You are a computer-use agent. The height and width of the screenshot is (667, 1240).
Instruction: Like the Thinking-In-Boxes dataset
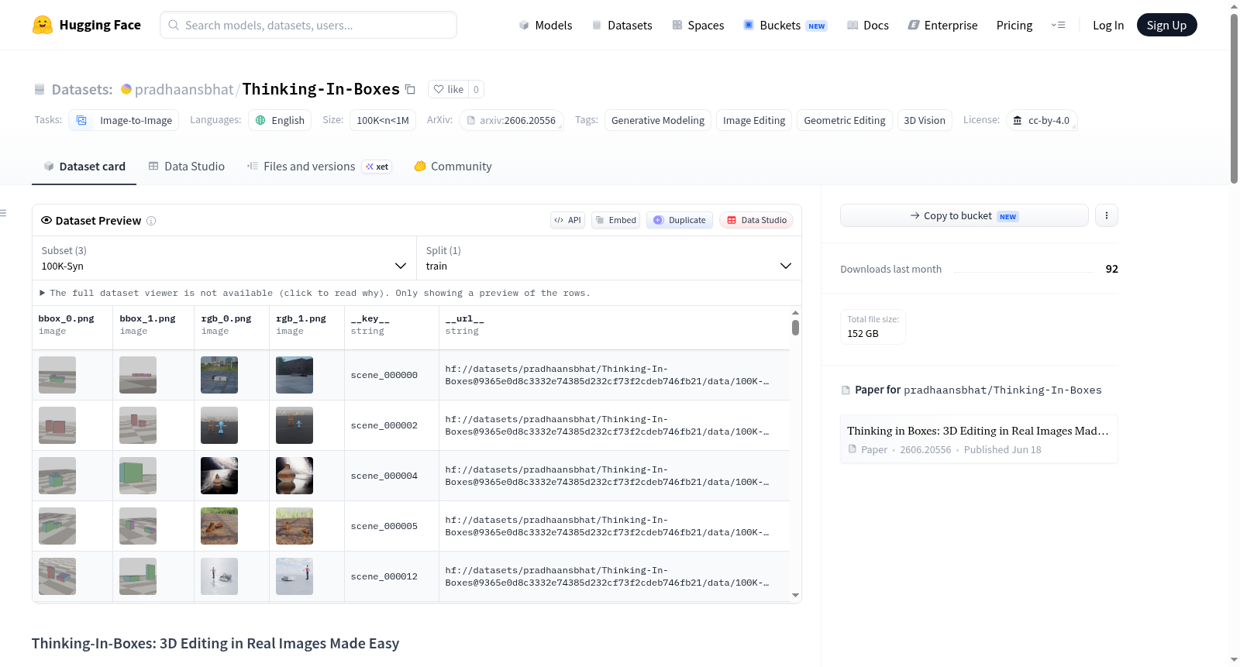coord(449,89)
